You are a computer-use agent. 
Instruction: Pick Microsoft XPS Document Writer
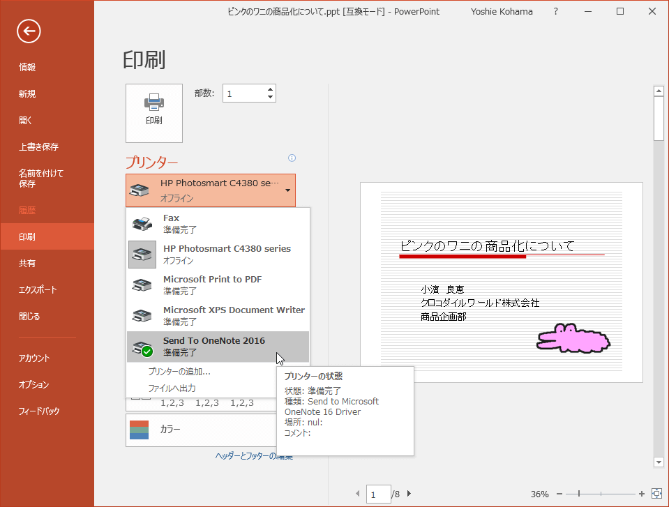(x=218, y=315)
